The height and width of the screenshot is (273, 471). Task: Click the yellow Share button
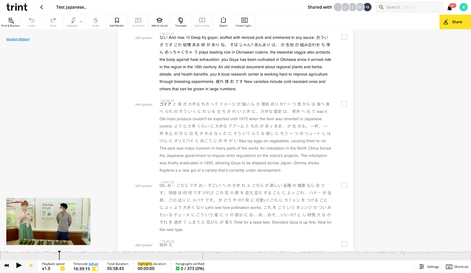pyautogui.click(x=455, y=22)
